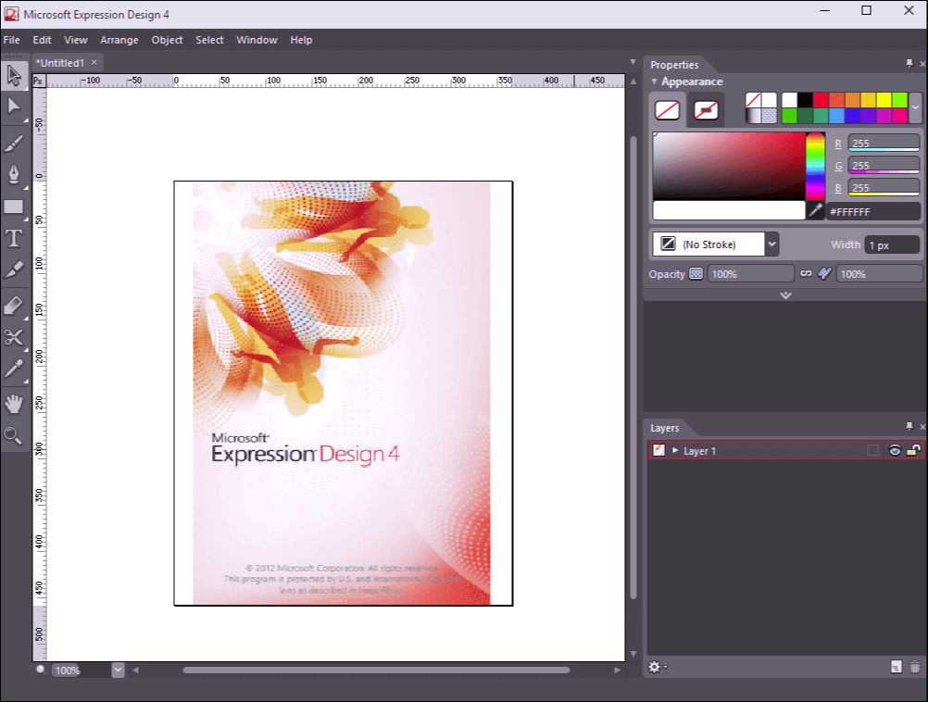
Task: Lock Layer 1
Action: [913, 450]
